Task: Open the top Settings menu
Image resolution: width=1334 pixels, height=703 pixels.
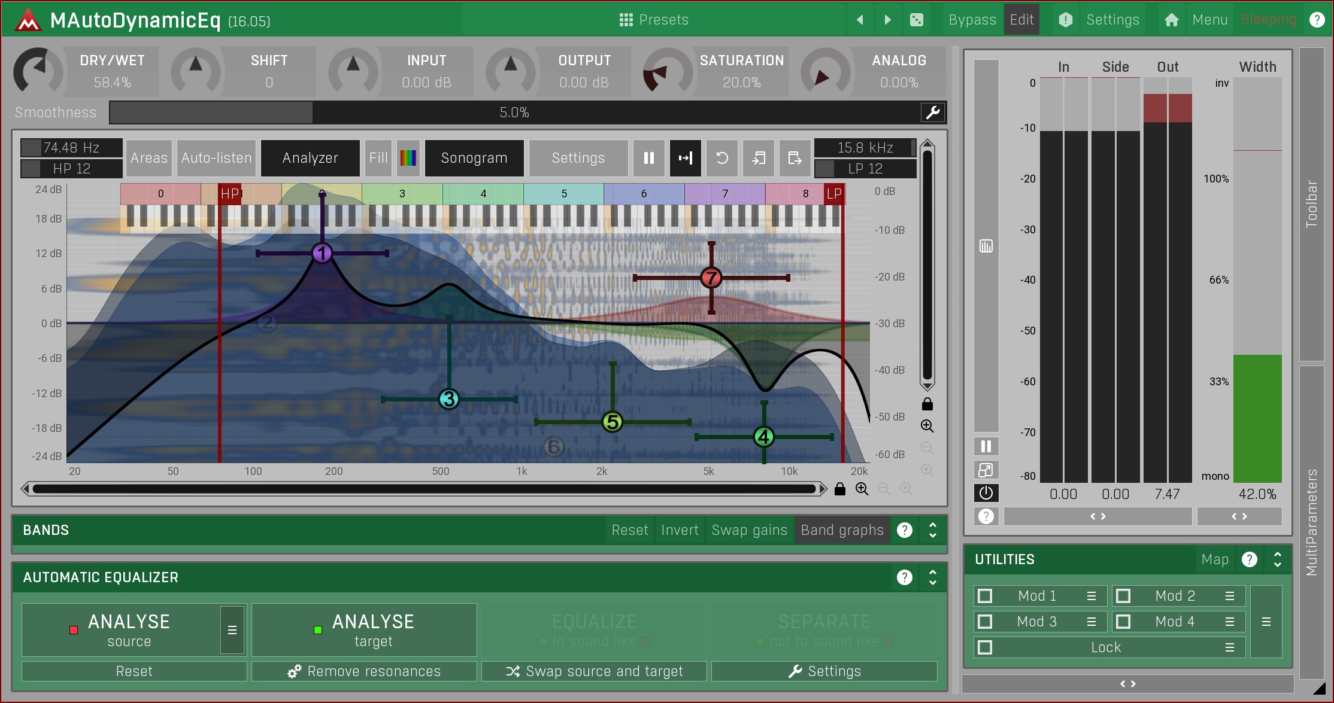Action: (x=1112, y=20)
